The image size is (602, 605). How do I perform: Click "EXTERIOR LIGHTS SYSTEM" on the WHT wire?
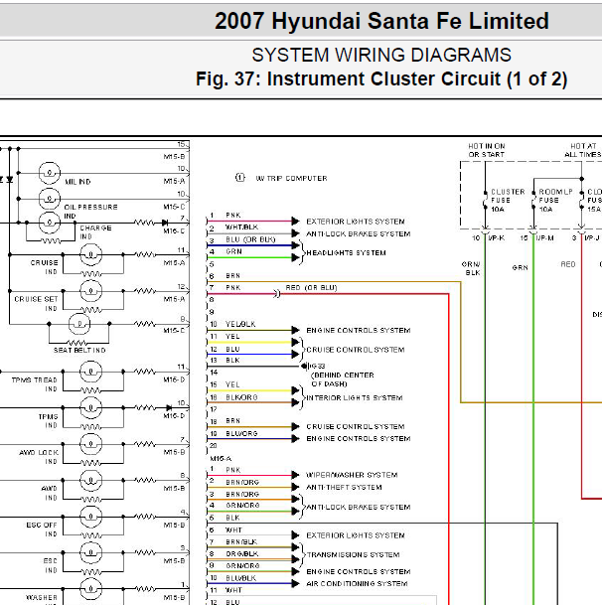pos(355,535)
